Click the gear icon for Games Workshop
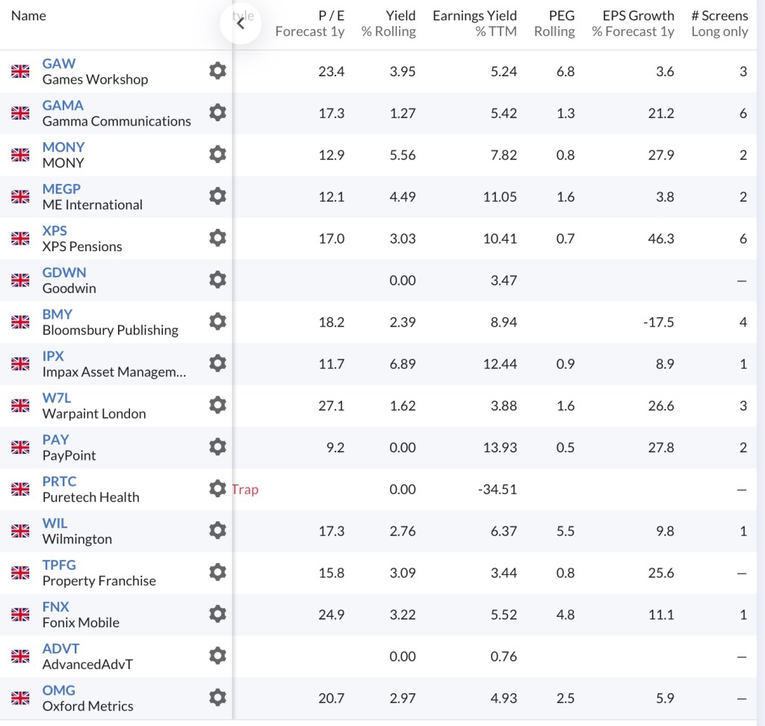 [x=217, y=71]
